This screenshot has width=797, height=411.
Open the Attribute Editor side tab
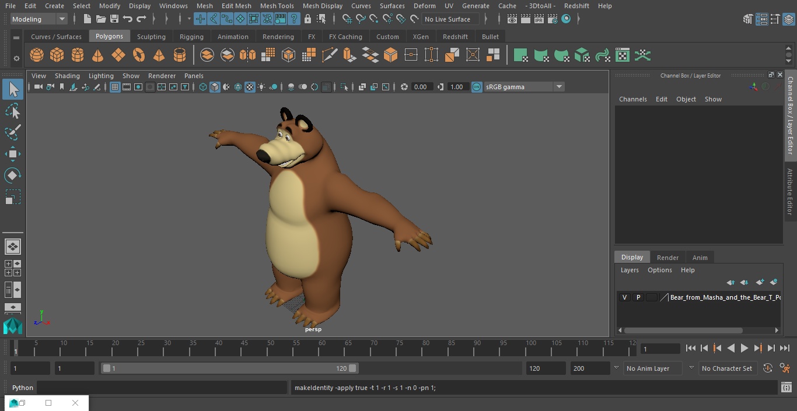tap(790, 192)
